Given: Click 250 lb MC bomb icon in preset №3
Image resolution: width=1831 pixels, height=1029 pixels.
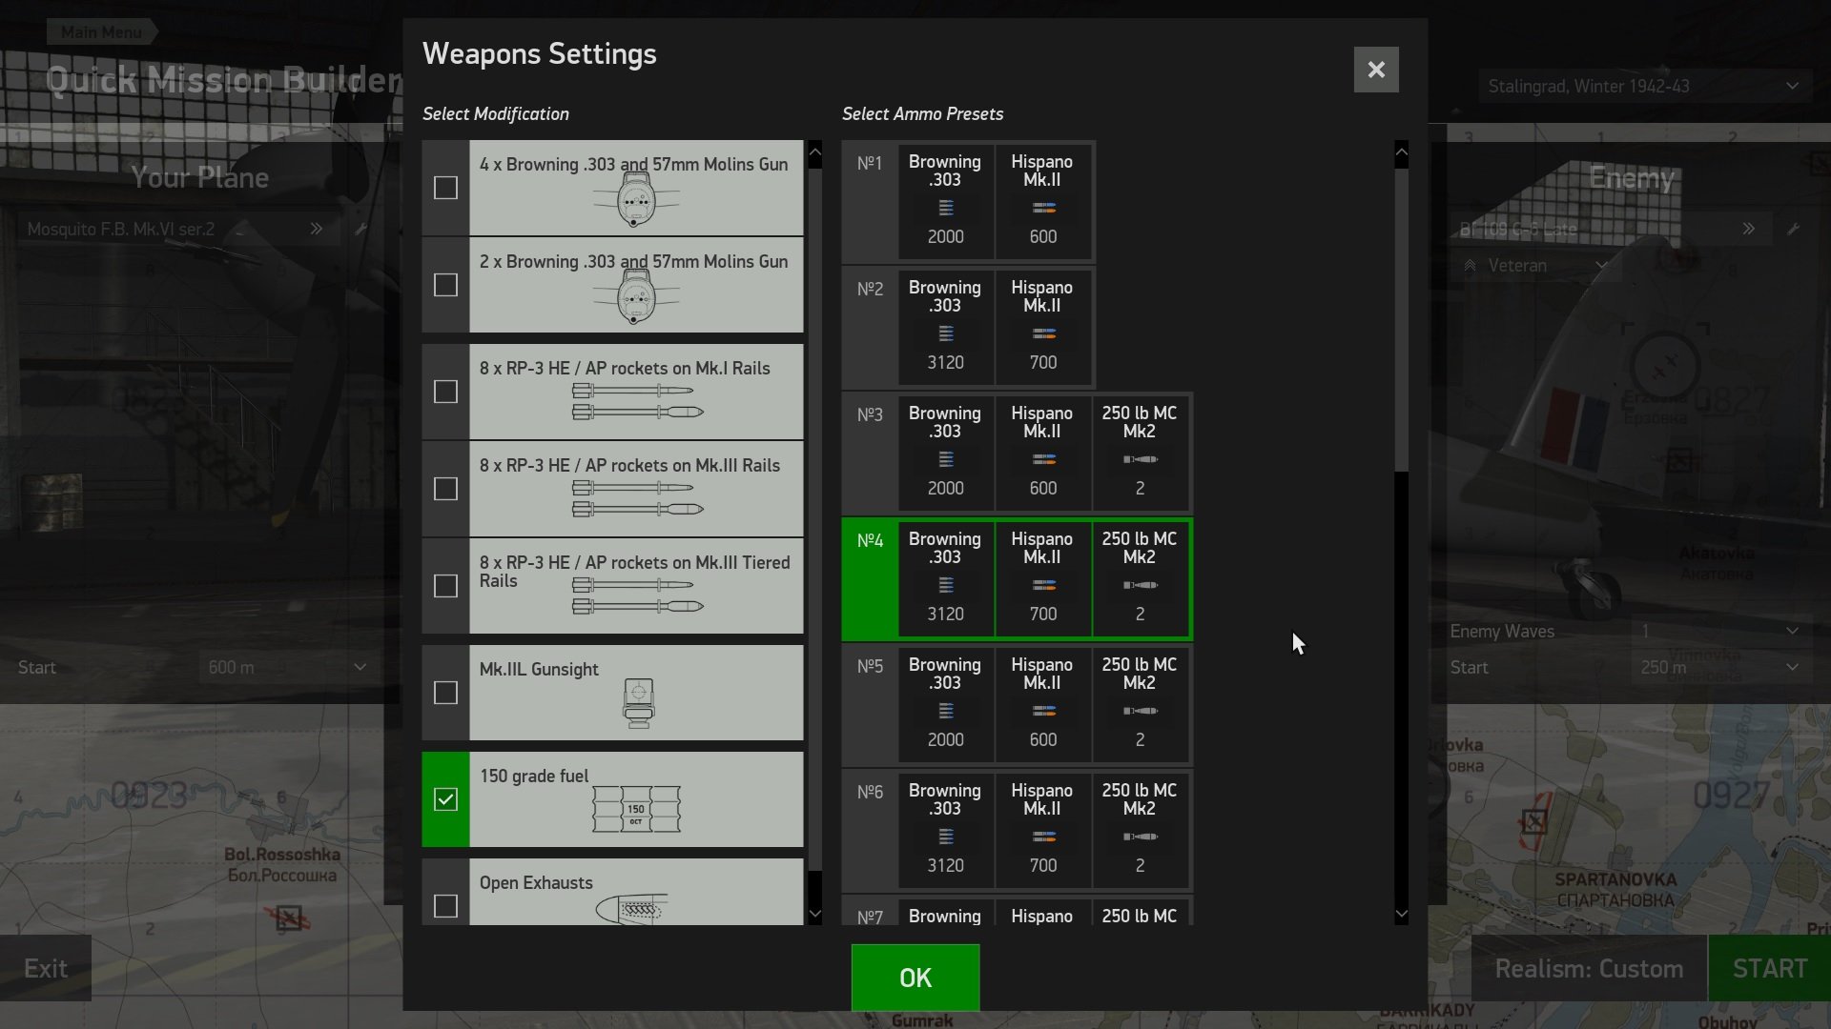Looking at the screenshot, I should (x=1141, y=459).
